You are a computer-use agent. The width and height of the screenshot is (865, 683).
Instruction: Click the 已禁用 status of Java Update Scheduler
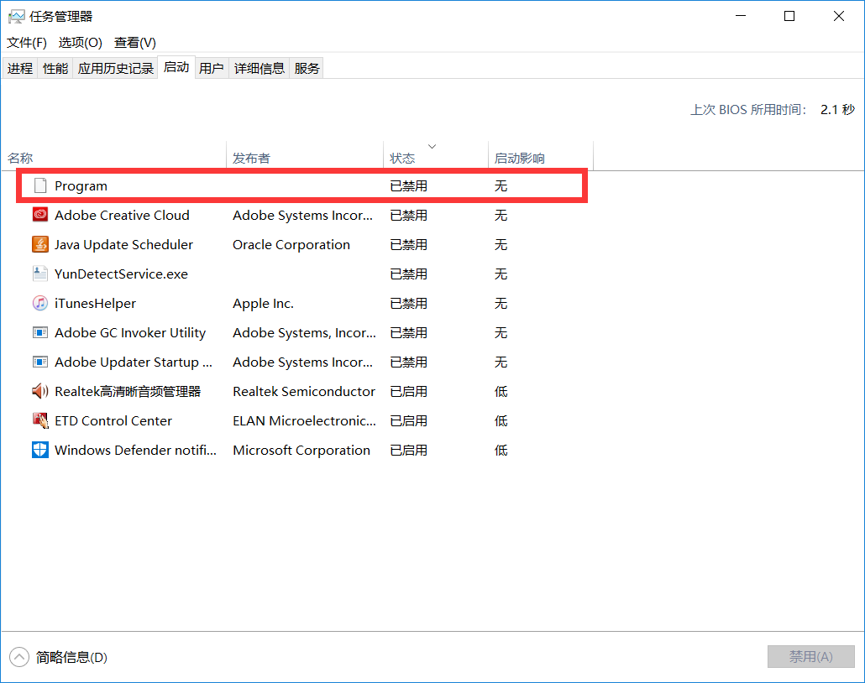[x=409, y=244]
